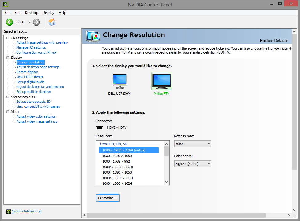Image resolution: width=300 pixels, height=221 pixels.
Task: Click the horizontal scrollbar right arrow
Action: tap(289, 215)
